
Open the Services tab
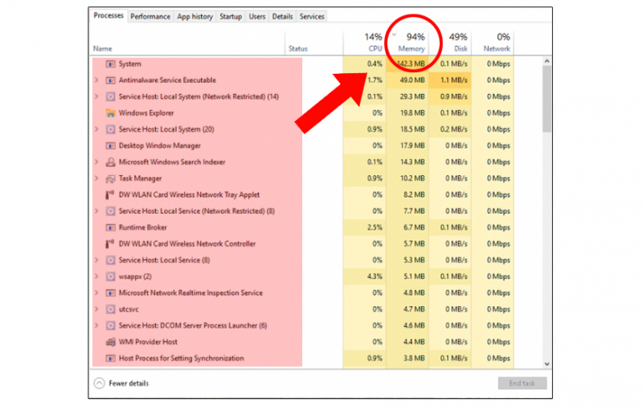(x=312, y=16)
